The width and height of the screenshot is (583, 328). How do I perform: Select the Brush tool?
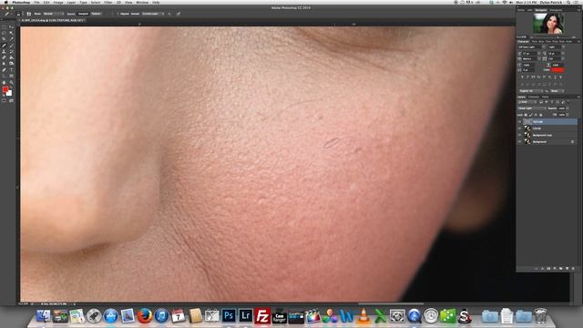point(12,46)
